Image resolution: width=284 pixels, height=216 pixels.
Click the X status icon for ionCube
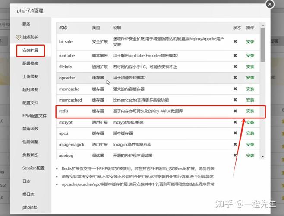tap(235, 55)
